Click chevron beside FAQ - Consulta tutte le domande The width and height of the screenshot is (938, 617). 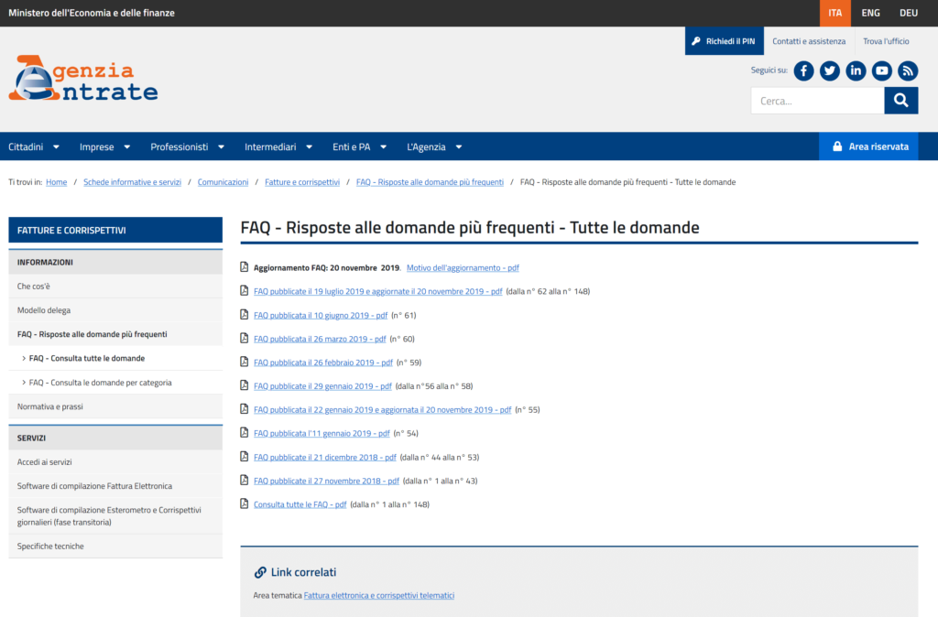[x=24, y=358]
